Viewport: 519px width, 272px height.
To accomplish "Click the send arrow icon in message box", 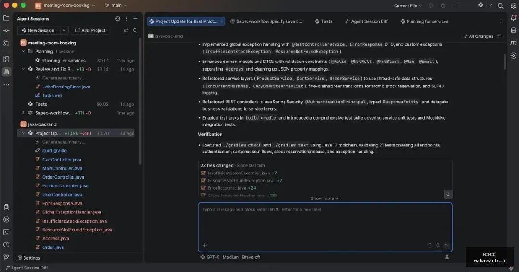I will pyautogui.click(x=446, y=245).
